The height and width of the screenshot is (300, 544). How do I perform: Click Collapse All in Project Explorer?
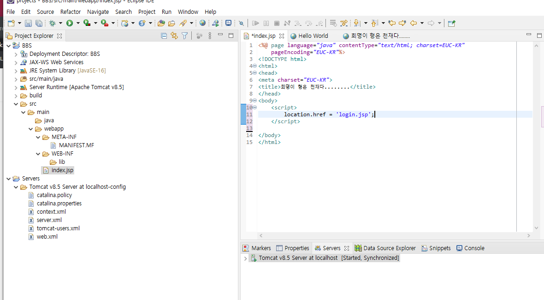click(x=164, y=36)
